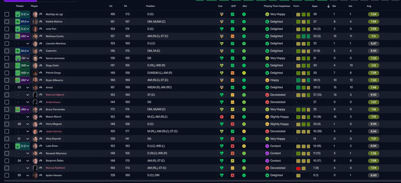Tick the checkbox for Bruno Fernandes

7,109
